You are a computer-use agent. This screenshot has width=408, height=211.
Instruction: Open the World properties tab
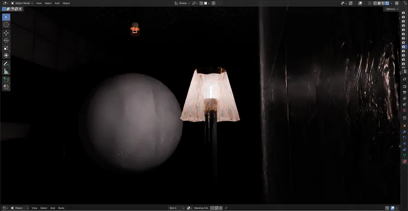(405, 110)
